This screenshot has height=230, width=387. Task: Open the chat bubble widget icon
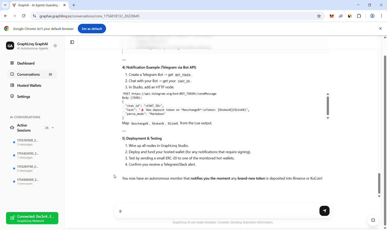(373, 220)
